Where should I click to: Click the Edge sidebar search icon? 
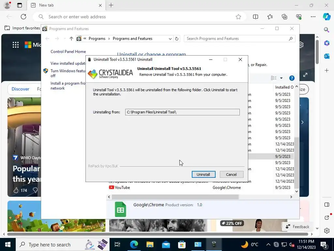pyautogui.click(x=326, y=30)
